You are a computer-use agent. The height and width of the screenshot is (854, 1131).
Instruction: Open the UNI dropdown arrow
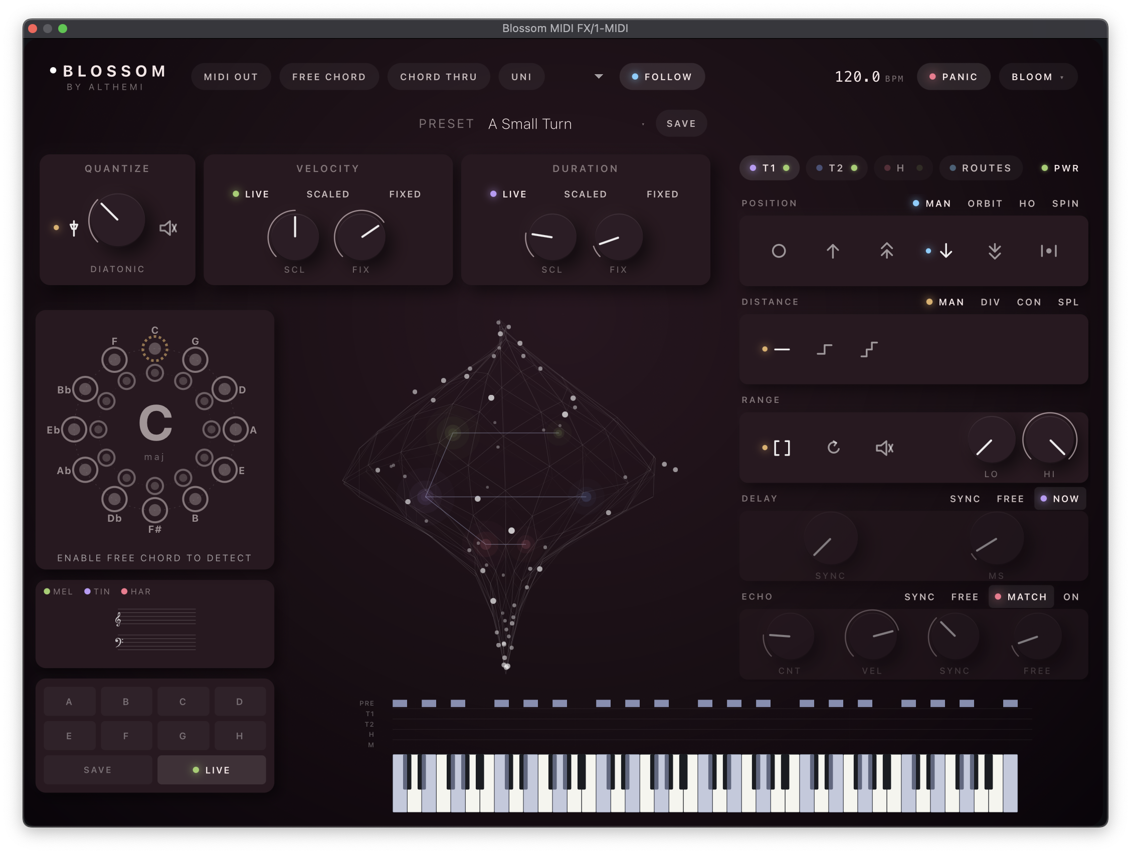[599, 77]
